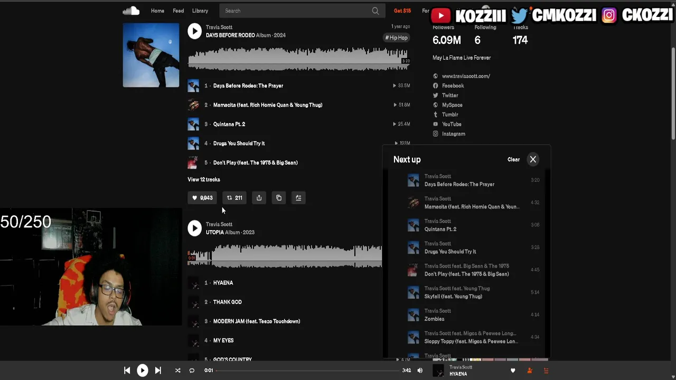Viewport: 676px width, 380px height.
Task: Open the Tumblr profile link
Action: tap(450, 115)
